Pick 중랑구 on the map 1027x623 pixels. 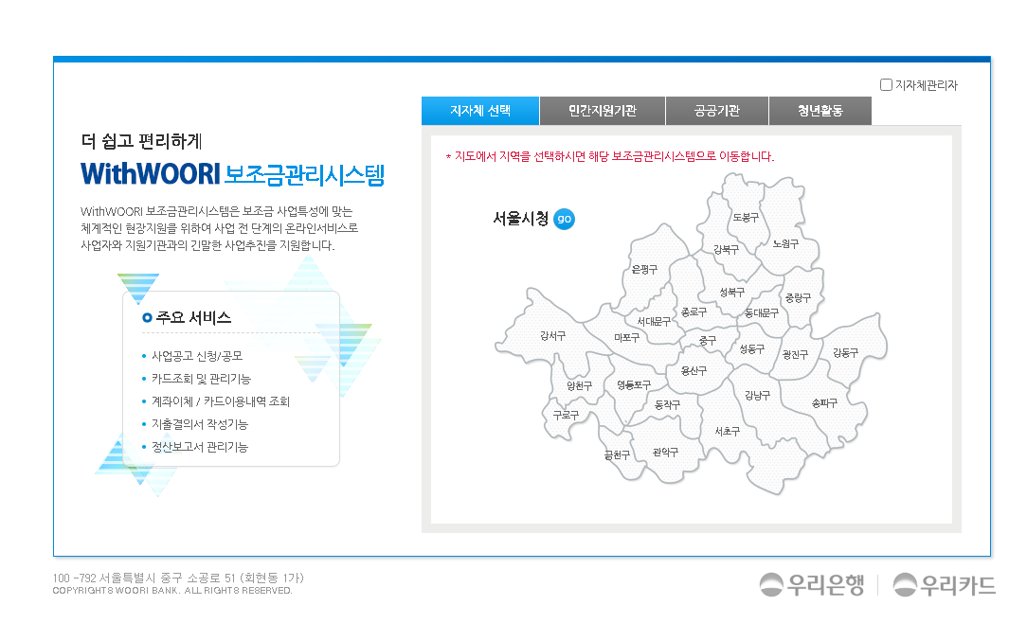pos(798,297)
